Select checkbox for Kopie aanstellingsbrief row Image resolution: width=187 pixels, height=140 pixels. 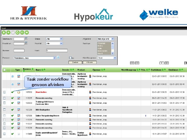point(4,134)
